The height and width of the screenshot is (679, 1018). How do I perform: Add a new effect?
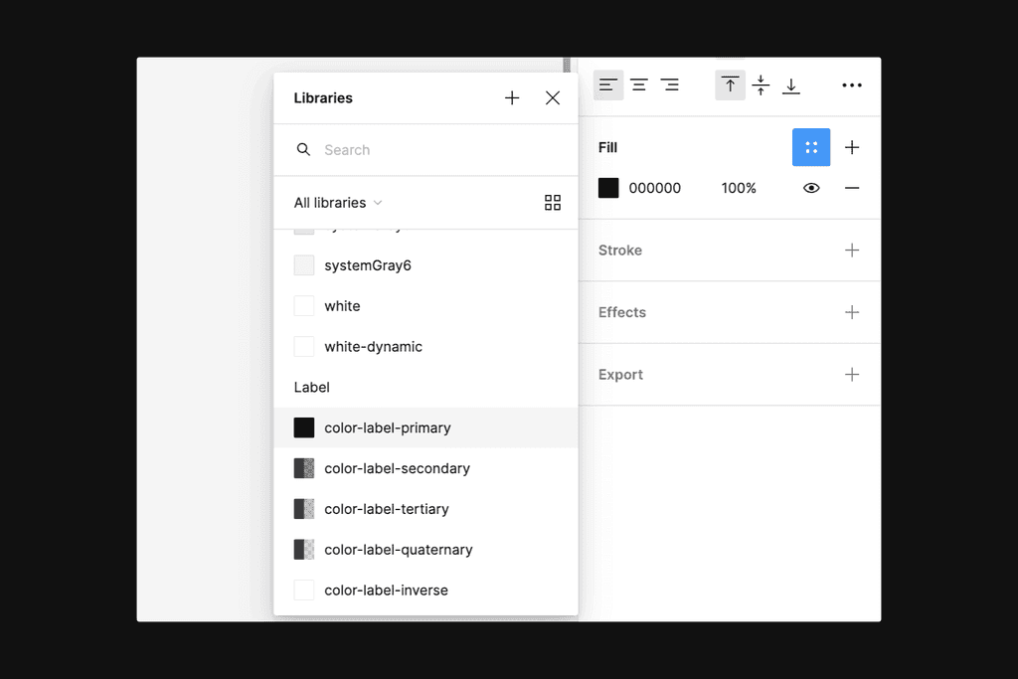852,311
